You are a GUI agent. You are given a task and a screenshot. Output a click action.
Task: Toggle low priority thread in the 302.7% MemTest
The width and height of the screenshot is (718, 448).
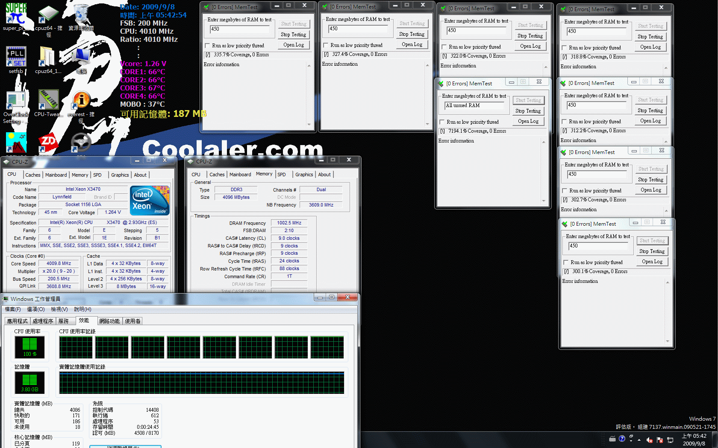pos(565,191)
